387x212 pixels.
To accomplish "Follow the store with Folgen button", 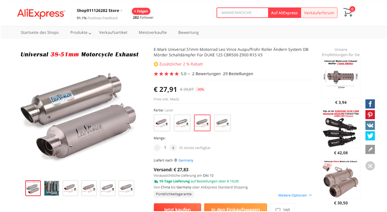I will [141, 11].
